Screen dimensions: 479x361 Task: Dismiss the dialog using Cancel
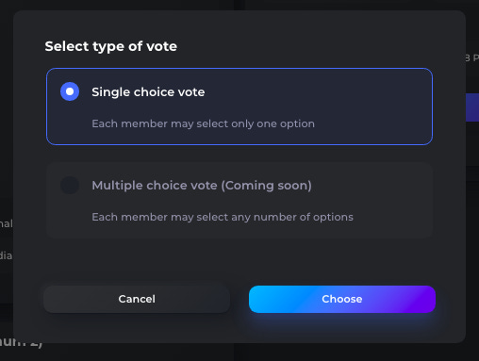pos(137,299)
